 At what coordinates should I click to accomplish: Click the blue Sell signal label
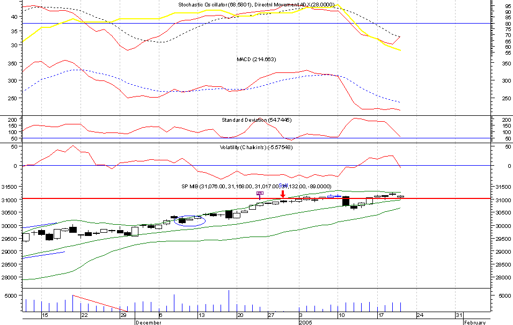tap(283, 186)
